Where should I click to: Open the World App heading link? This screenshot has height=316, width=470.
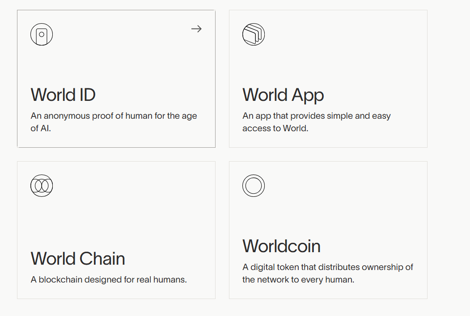pyautogui.click(x=283, y=96)
